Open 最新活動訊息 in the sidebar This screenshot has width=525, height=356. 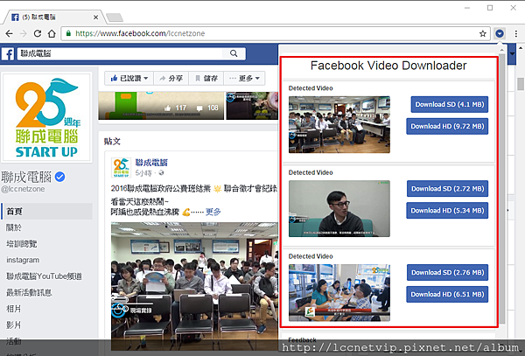[29, 292]
